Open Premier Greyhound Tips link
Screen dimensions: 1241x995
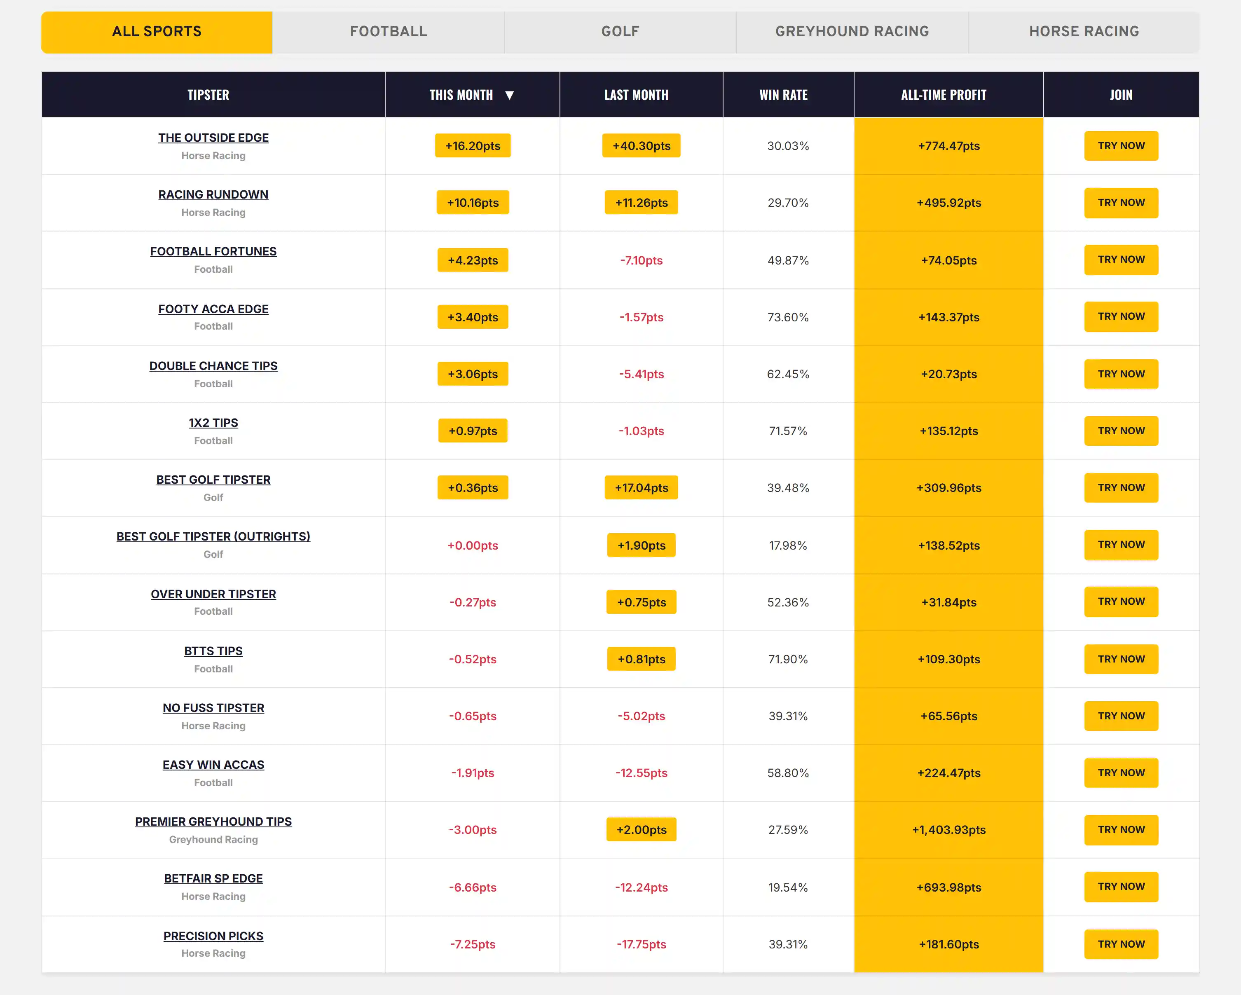click(213, 822)
